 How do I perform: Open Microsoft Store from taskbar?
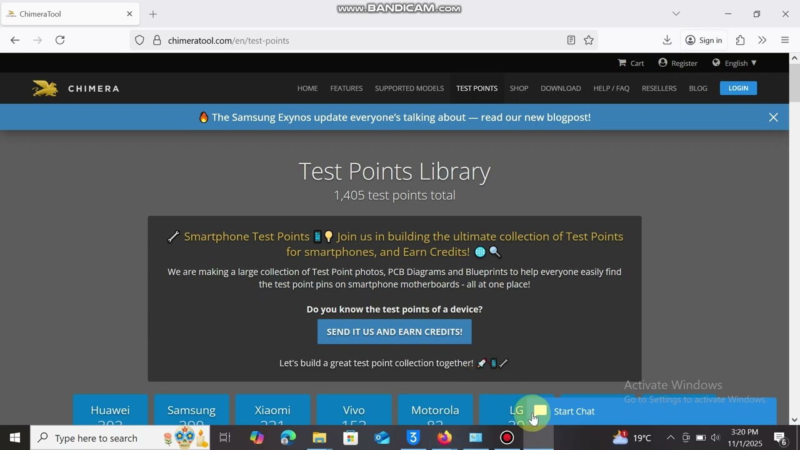(x=351, y=437)
